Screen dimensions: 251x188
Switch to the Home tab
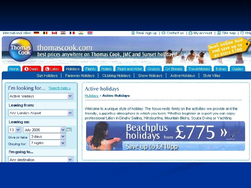tap(14, 69)
